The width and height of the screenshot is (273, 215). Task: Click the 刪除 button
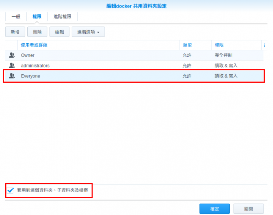37,32
